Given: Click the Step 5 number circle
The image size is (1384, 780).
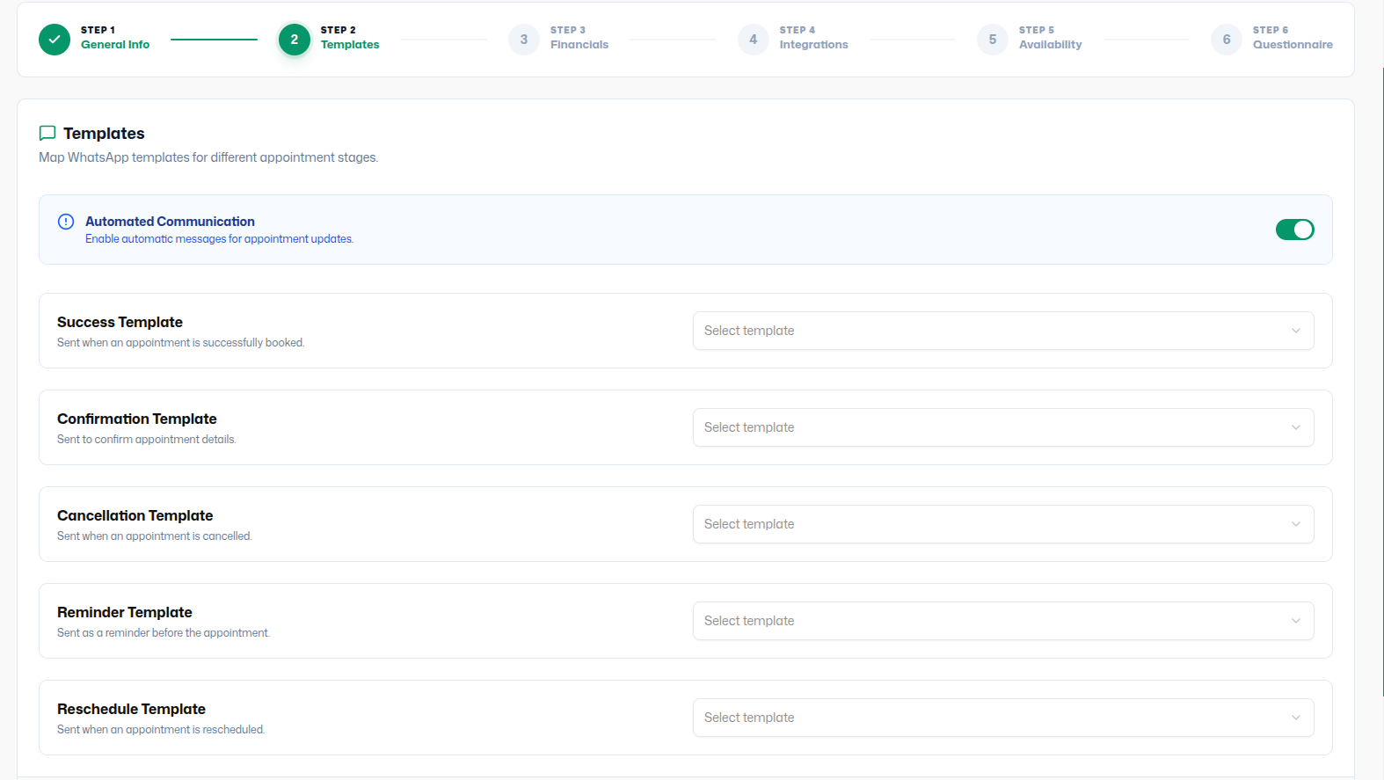Looking at the screenshot, I should pos(993,40).
